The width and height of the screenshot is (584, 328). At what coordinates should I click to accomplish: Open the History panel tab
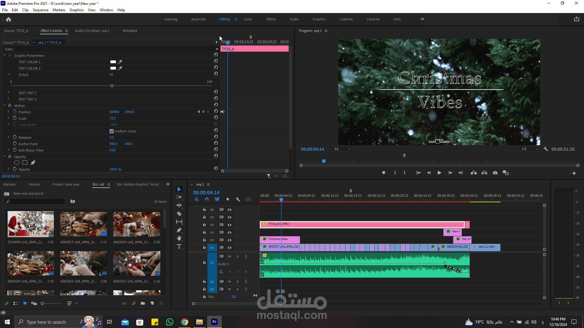[34, 184]
